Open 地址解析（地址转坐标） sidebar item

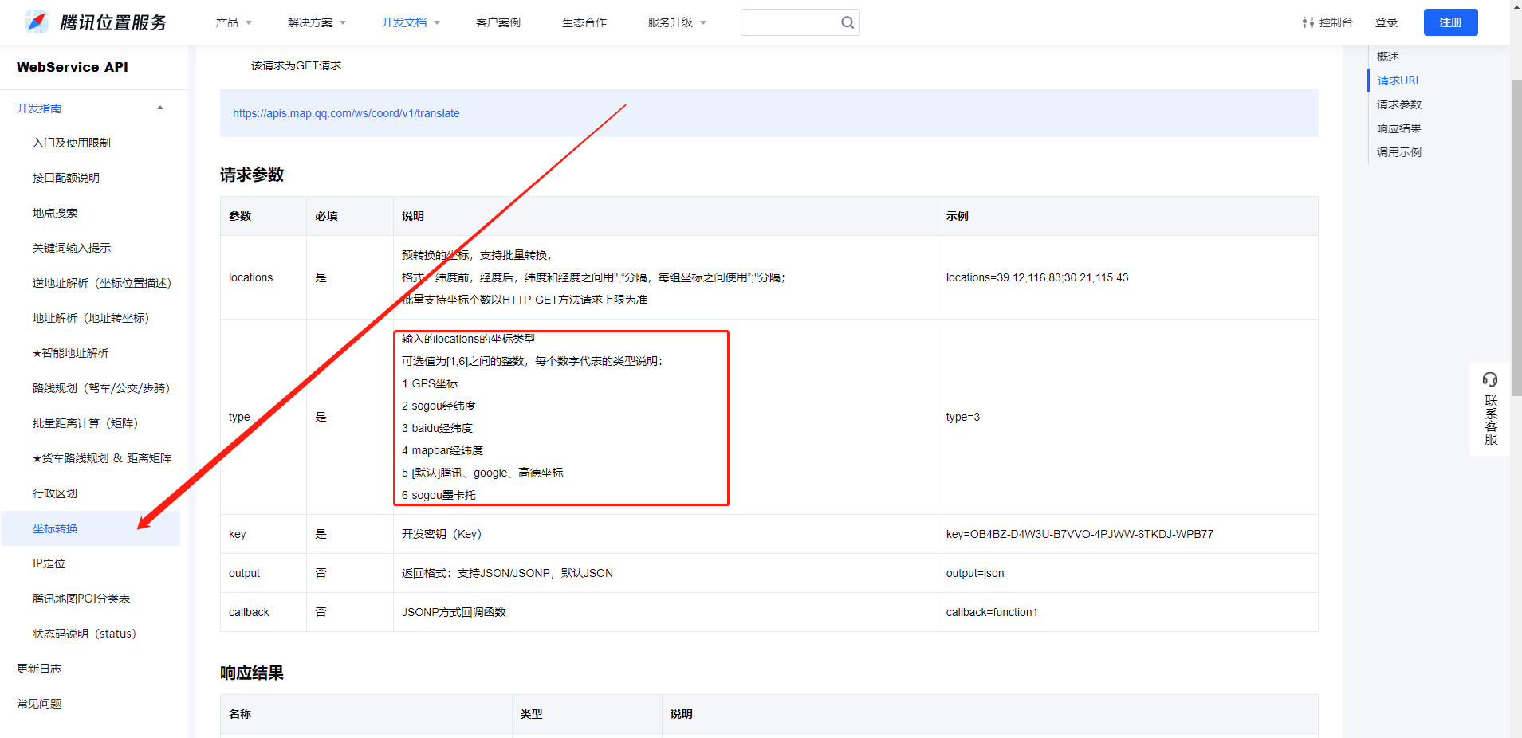[x=91, y=318]
